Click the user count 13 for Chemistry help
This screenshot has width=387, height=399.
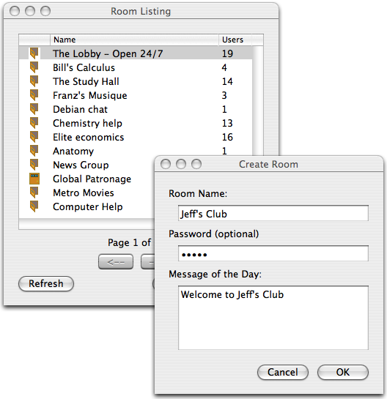click(x=227, y=124)
